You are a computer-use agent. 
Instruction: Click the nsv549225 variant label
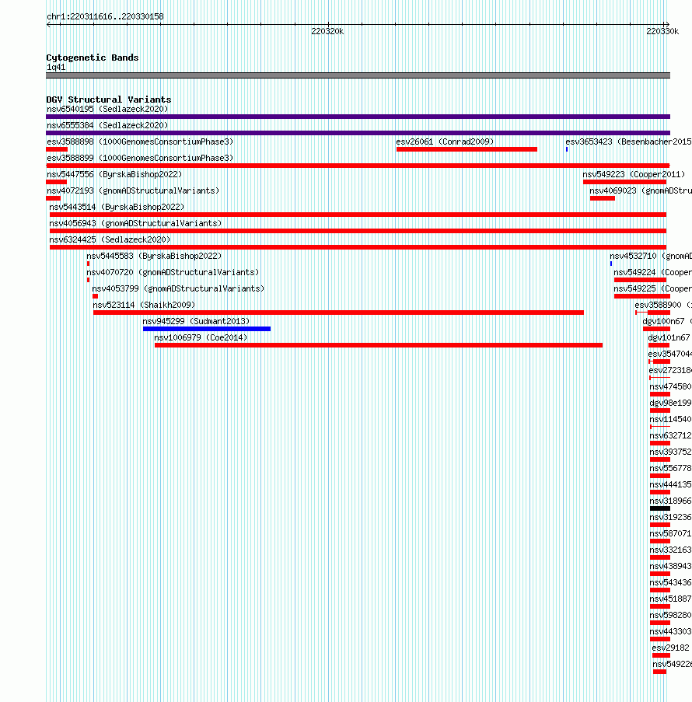pos(652,288)
